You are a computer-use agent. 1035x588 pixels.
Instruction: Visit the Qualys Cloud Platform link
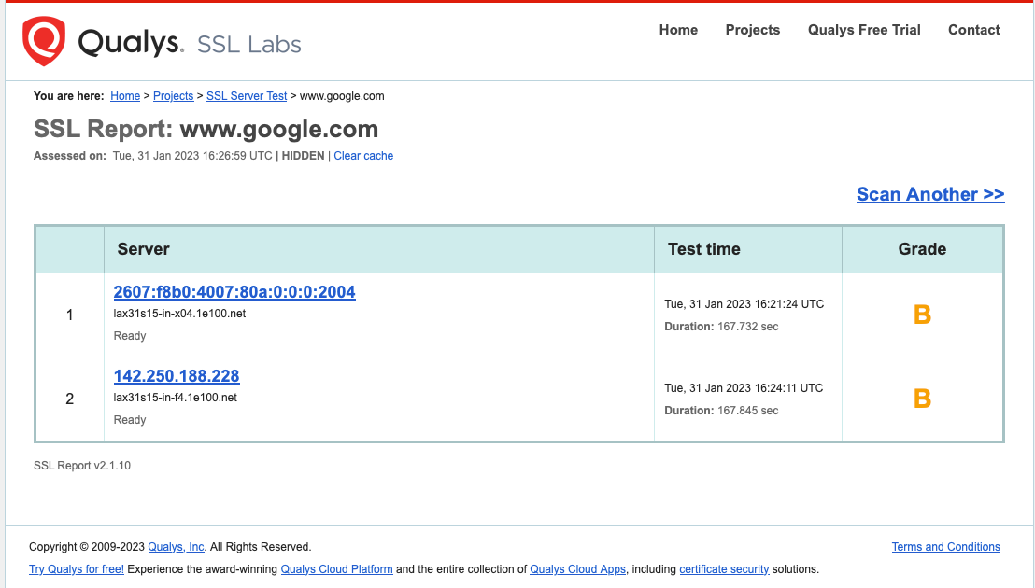(336, 569)
